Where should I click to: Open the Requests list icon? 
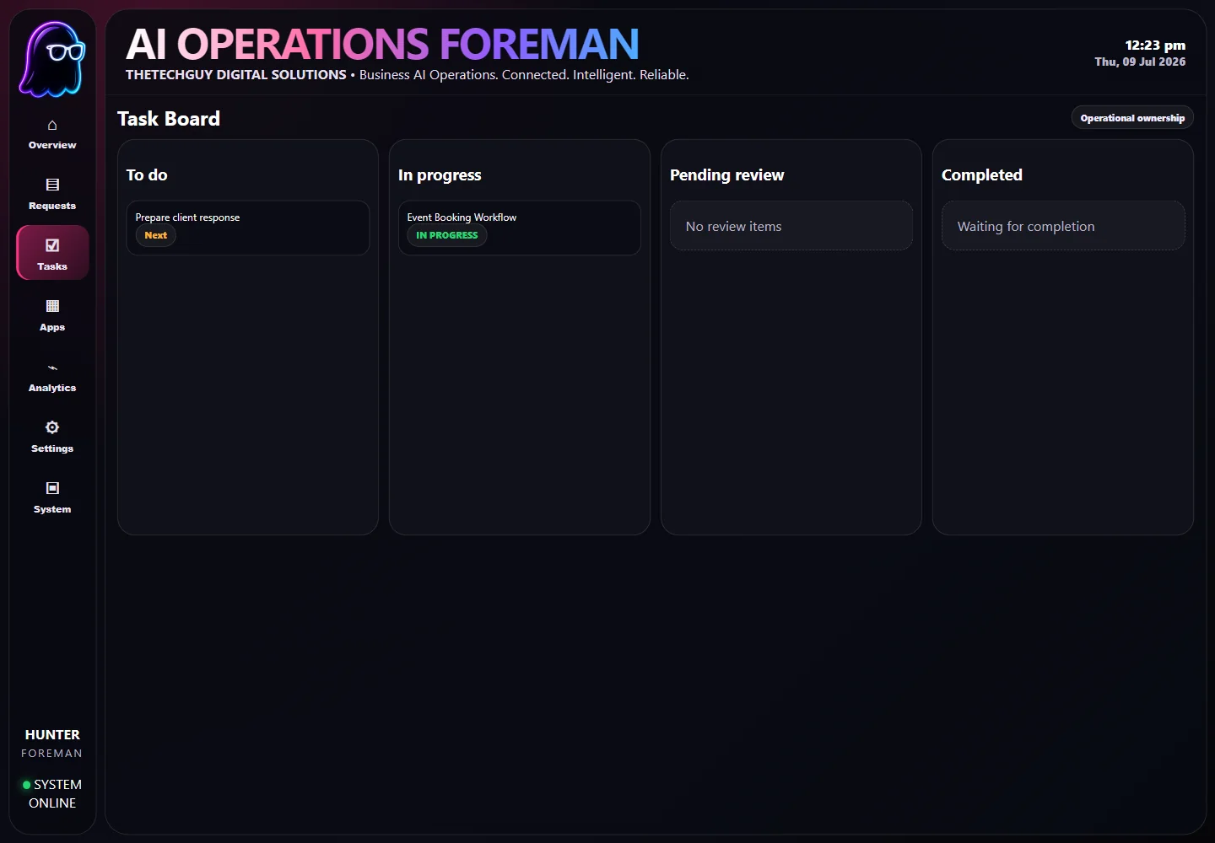[x=52, y=185]
